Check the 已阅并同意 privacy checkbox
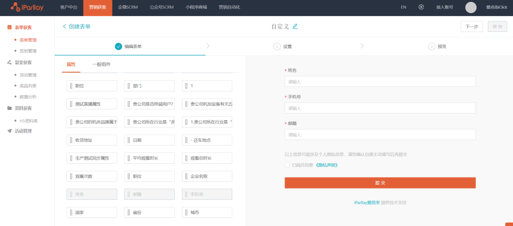This screenshot has height=226, width=513. click(x=287, y=165)
